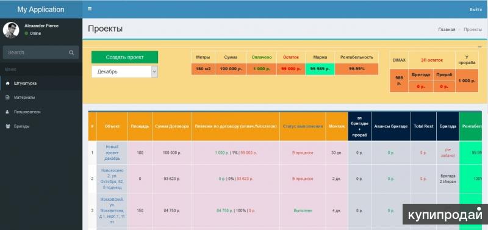Click the Бригады group icon
Screen dimensions: 488x230
coord(8,126)
